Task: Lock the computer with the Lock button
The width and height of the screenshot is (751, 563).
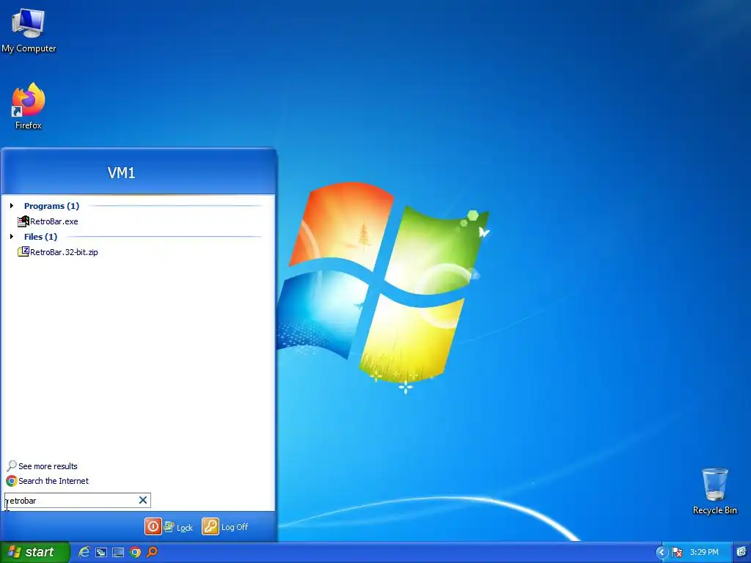Action: [x=178, y=527]
